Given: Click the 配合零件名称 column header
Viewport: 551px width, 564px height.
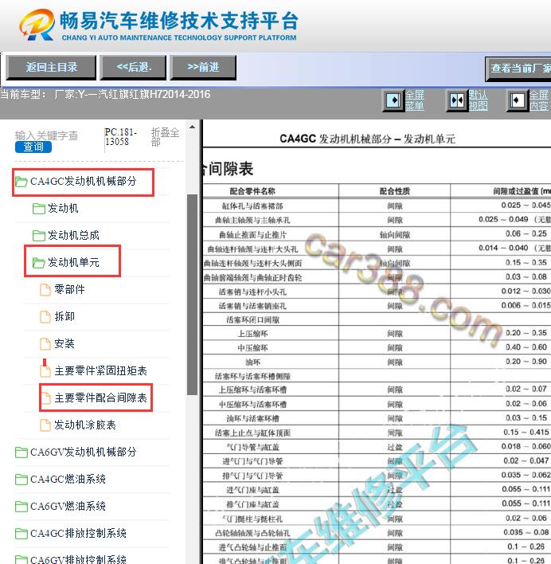Looking at the screenshot, I should pos(252,191).
